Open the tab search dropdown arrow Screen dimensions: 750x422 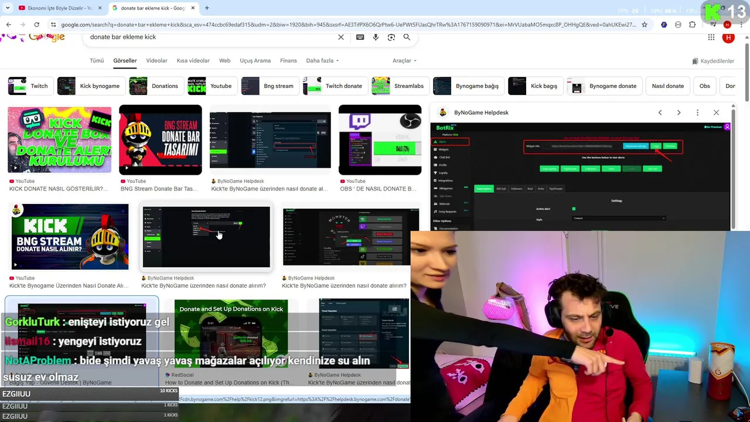point(7,8)
